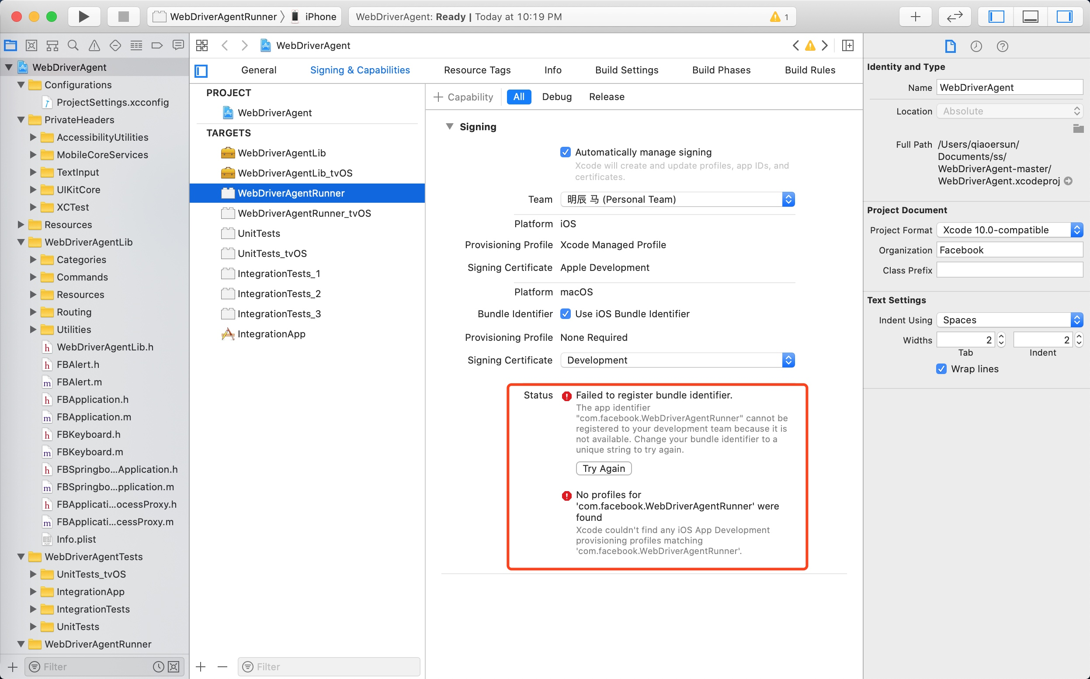1090x679 pixels.
Task: Click the Try Again button
Action: [604, 468]
